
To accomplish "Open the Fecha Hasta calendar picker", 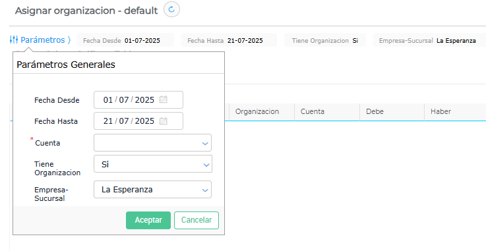I will 164,121.
